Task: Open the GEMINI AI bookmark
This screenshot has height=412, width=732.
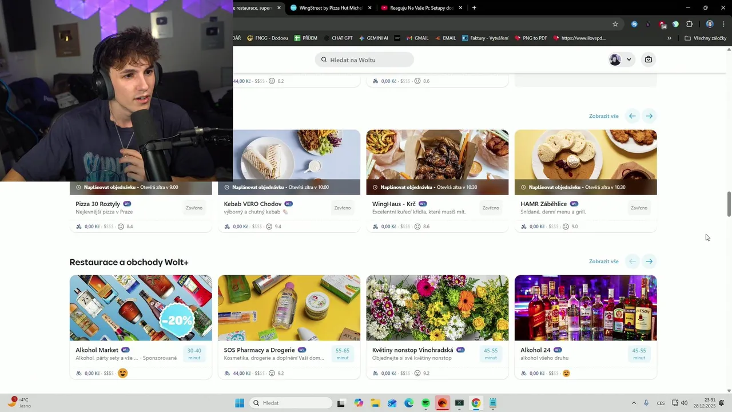Action: (x=373, y=38)
